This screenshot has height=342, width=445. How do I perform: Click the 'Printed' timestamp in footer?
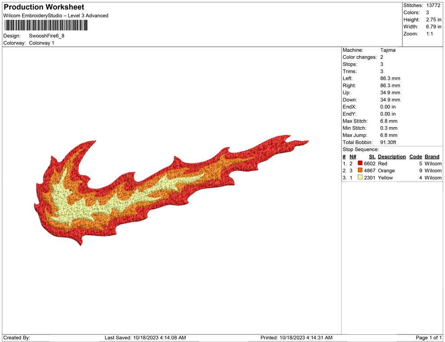(x=296, y=338)
